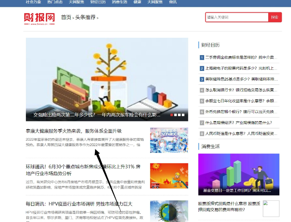Screen dimensions: 291x222
Task: Open ranked item 怎么取消银行卡
Action: point(241,90)
